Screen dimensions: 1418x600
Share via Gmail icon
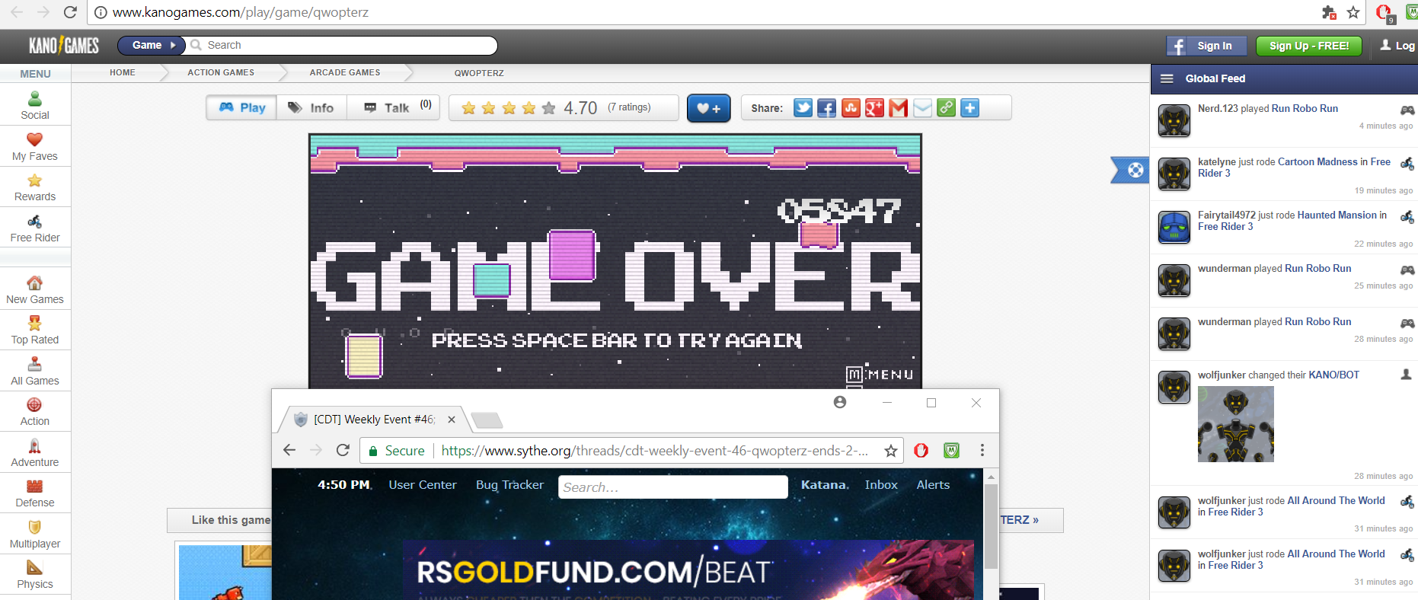[899, 108]
